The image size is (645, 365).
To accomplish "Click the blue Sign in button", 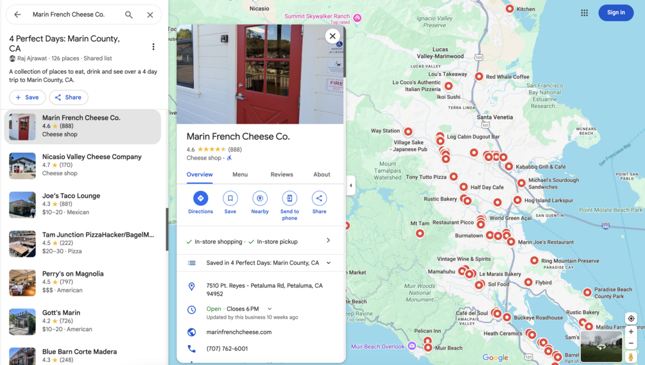I will (x=615, y=13).
